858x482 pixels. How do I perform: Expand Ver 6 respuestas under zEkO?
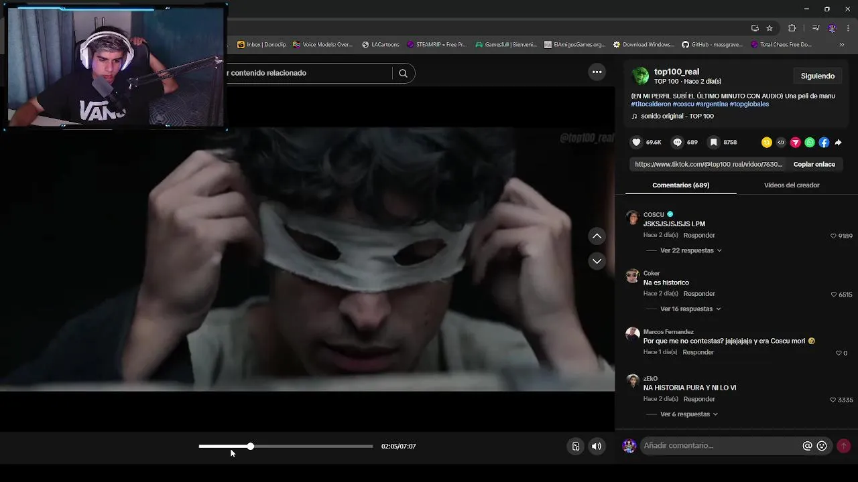689,414
